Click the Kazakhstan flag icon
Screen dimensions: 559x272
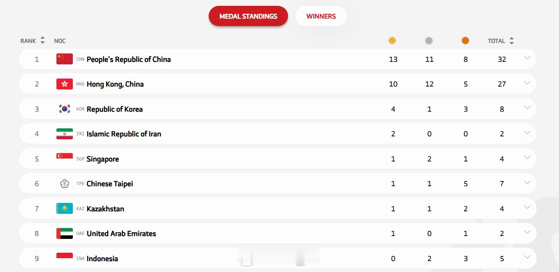(64, 208)
